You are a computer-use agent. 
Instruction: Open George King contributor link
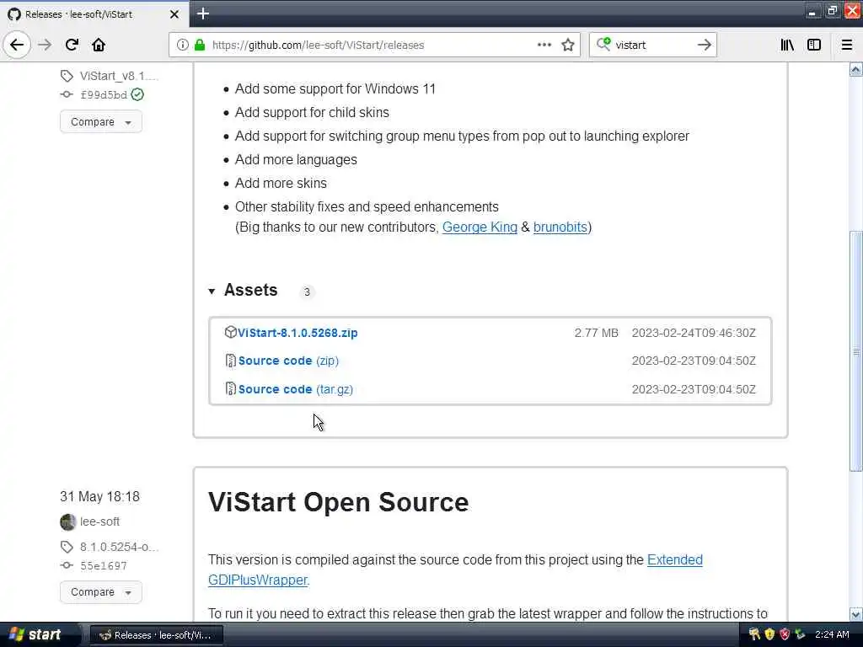click(480, 227)
